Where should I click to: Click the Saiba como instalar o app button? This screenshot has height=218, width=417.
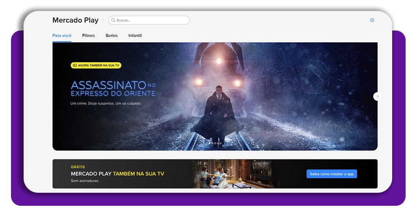(331, 174)
